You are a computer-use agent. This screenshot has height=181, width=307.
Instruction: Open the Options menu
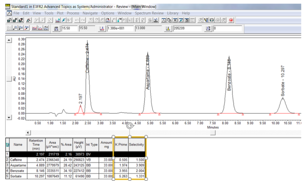(x=108, y=13)
